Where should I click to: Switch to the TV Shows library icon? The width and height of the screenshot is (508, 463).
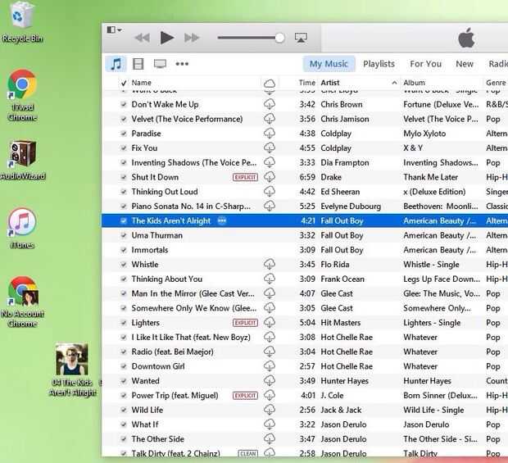point(160,64)
